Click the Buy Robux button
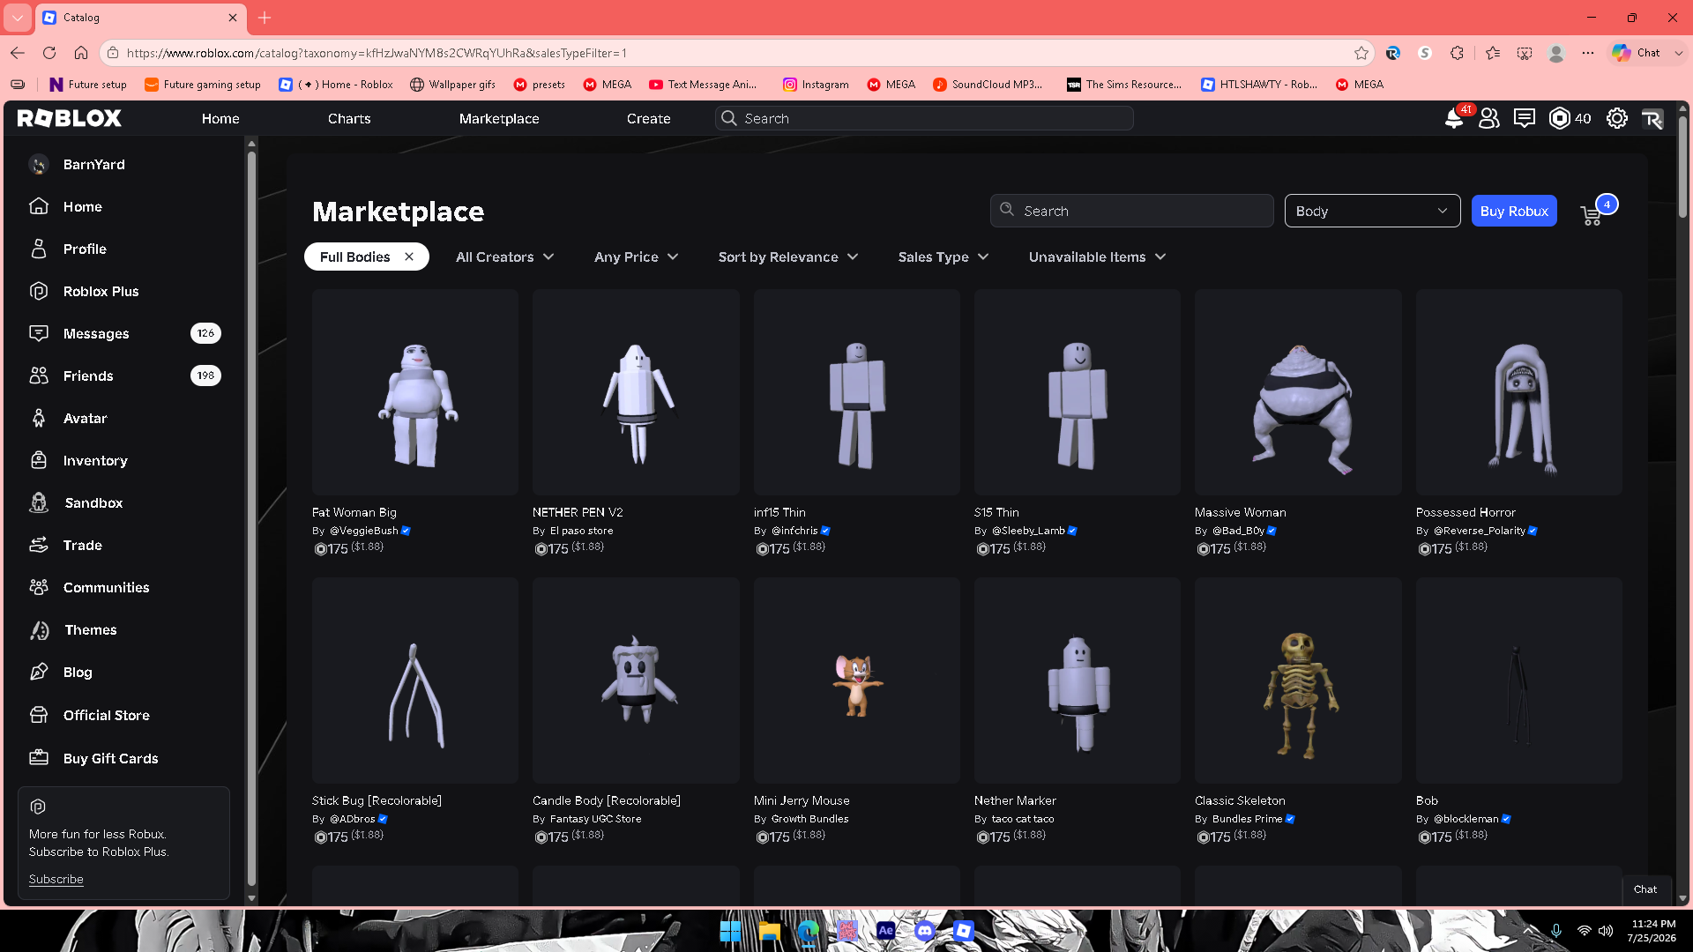 1514,211
